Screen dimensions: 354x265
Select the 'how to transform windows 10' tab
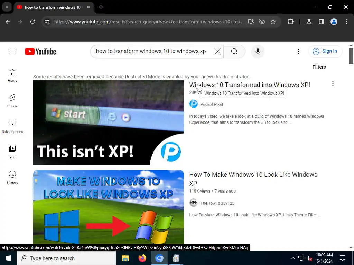coord(53,7)
